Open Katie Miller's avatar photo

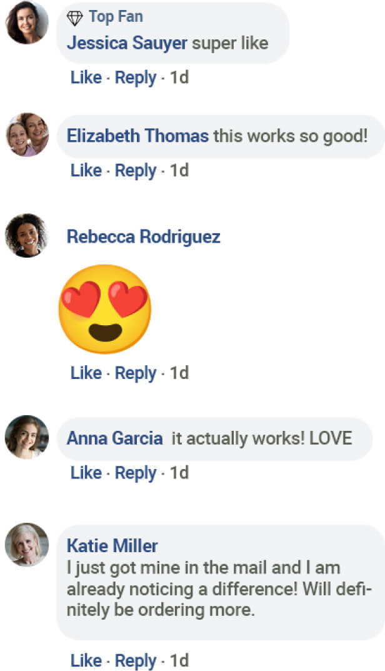point(27,544)
